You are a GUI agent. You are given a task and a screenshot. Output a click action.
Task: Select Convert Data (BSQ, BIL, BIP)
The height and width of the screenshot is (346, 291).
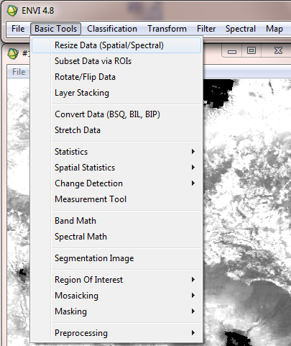pyautogui.click(x=116, y=114)
